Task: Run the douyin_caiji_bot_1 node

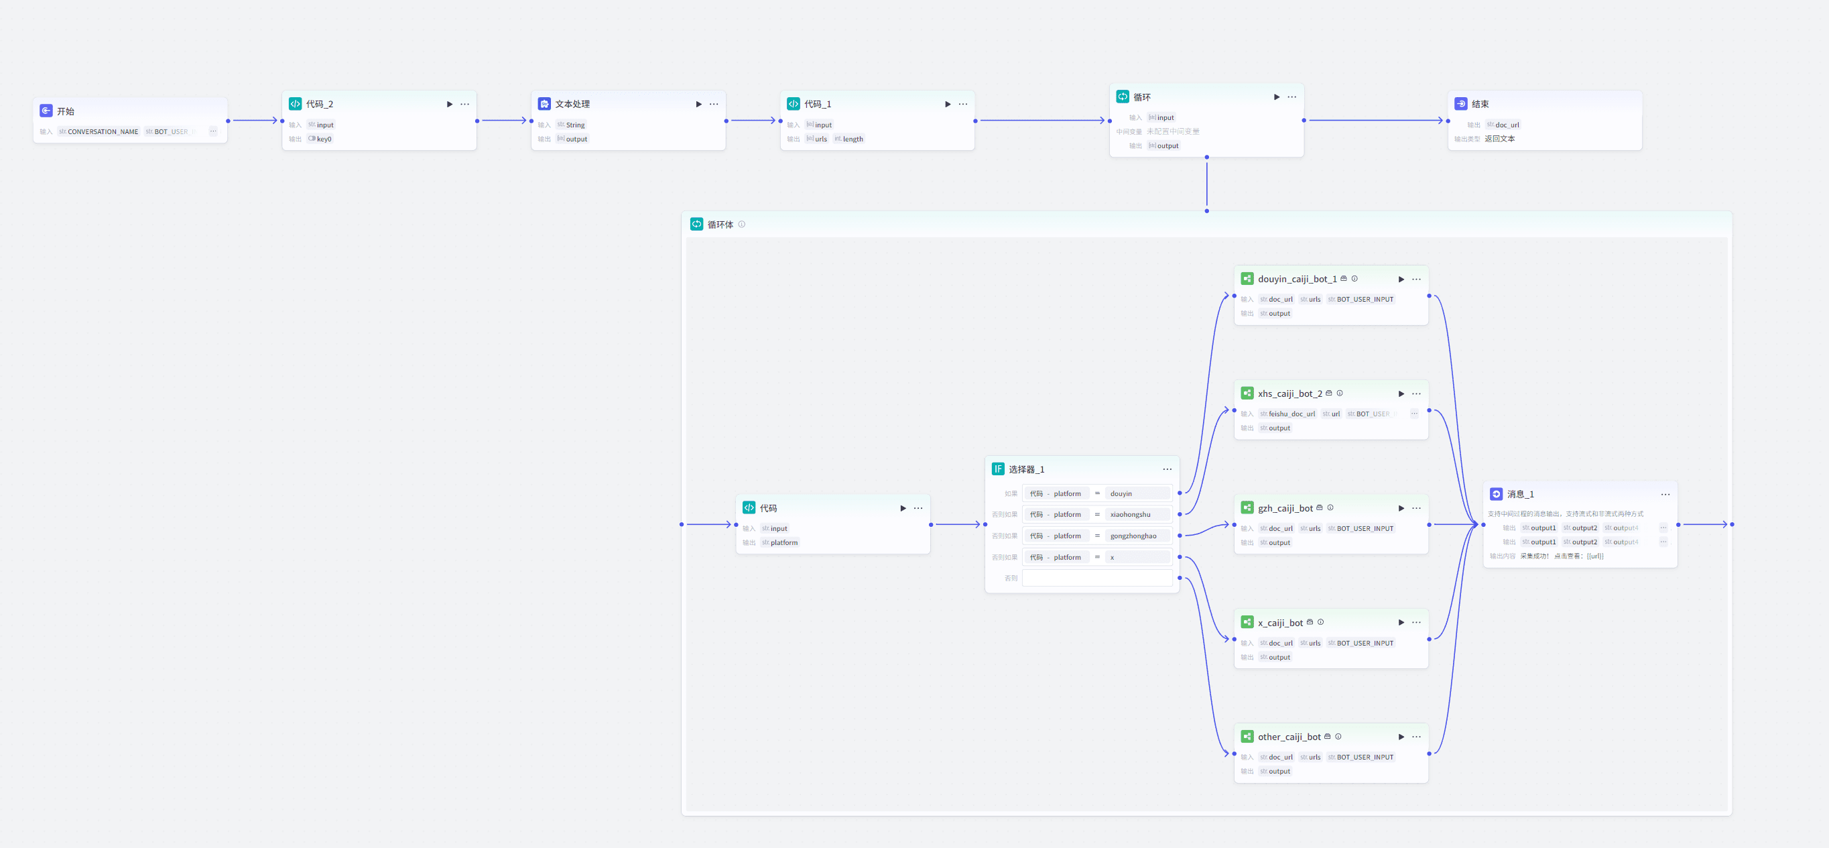Action: click(x=1401, y=279)
